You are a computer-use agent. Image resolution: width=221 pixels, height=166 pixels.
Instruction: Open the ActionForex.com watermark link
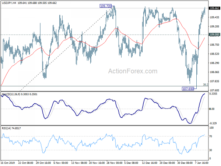[x=134, y=72]
